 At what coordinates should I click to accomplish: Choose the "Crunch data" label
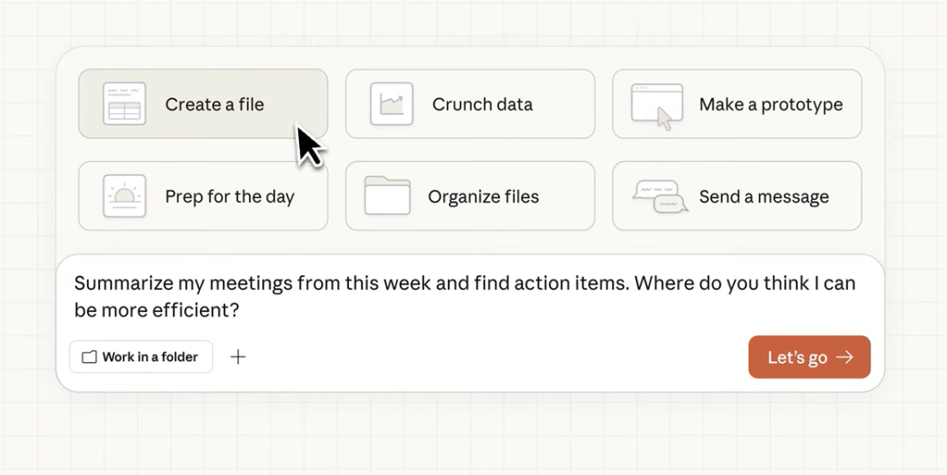click(482, 104)
